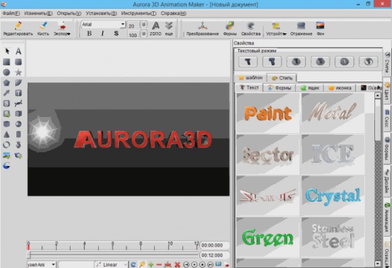Click the play button in timeline
Viewport: 392px width, 268px height.
194,265
